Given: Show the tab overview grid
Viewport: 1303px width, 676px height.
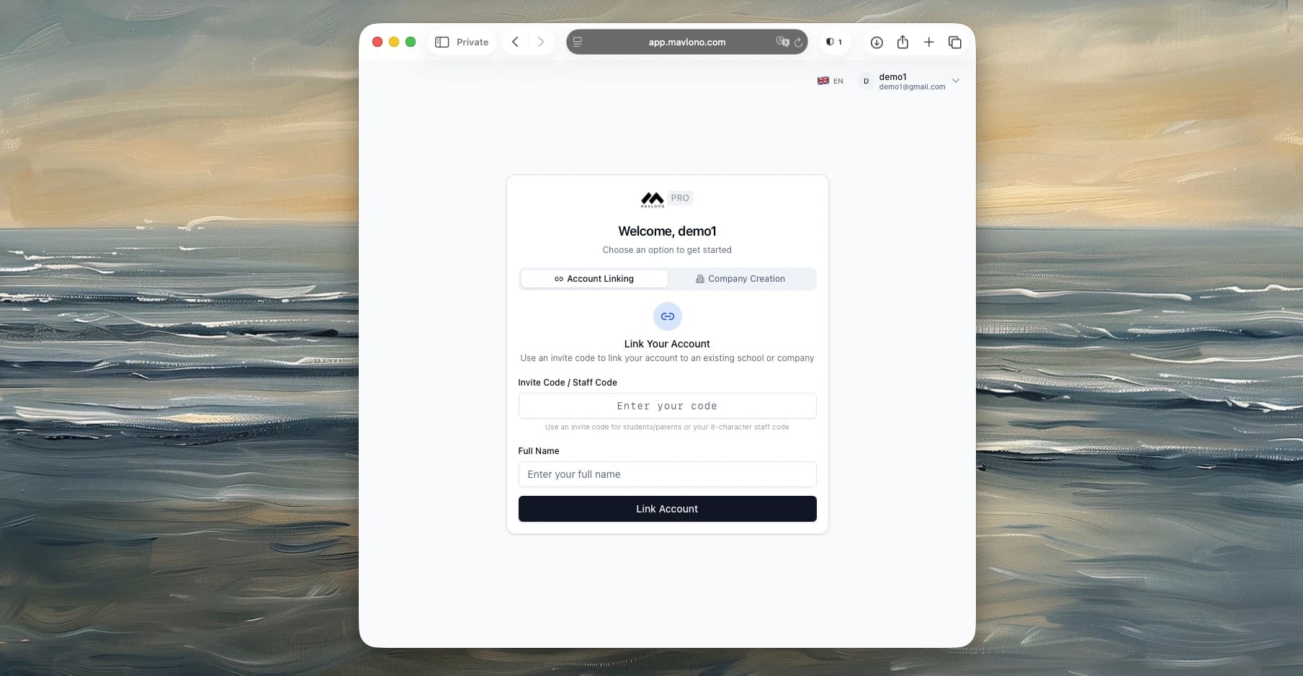Looking at the screenshot, I should [955, 42].
